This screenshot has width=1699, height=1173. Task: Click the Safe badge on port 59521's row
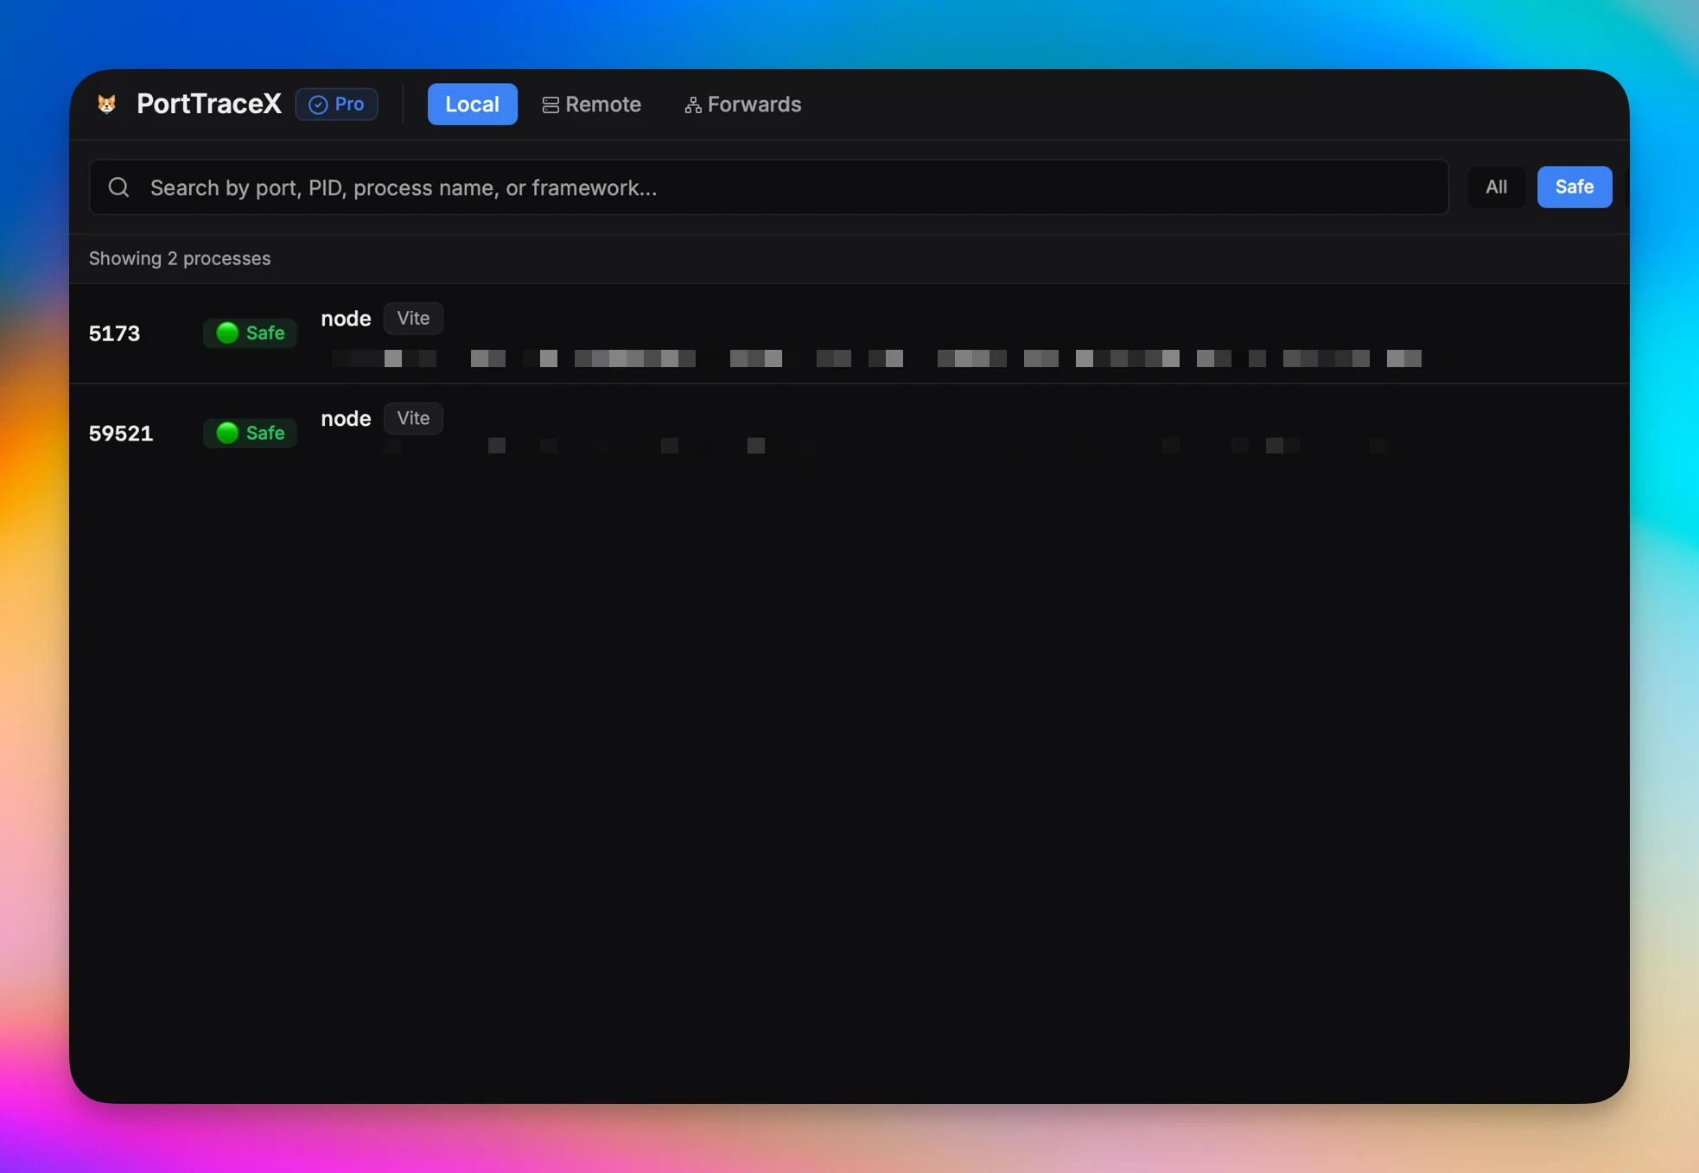(x=250, y=433)
